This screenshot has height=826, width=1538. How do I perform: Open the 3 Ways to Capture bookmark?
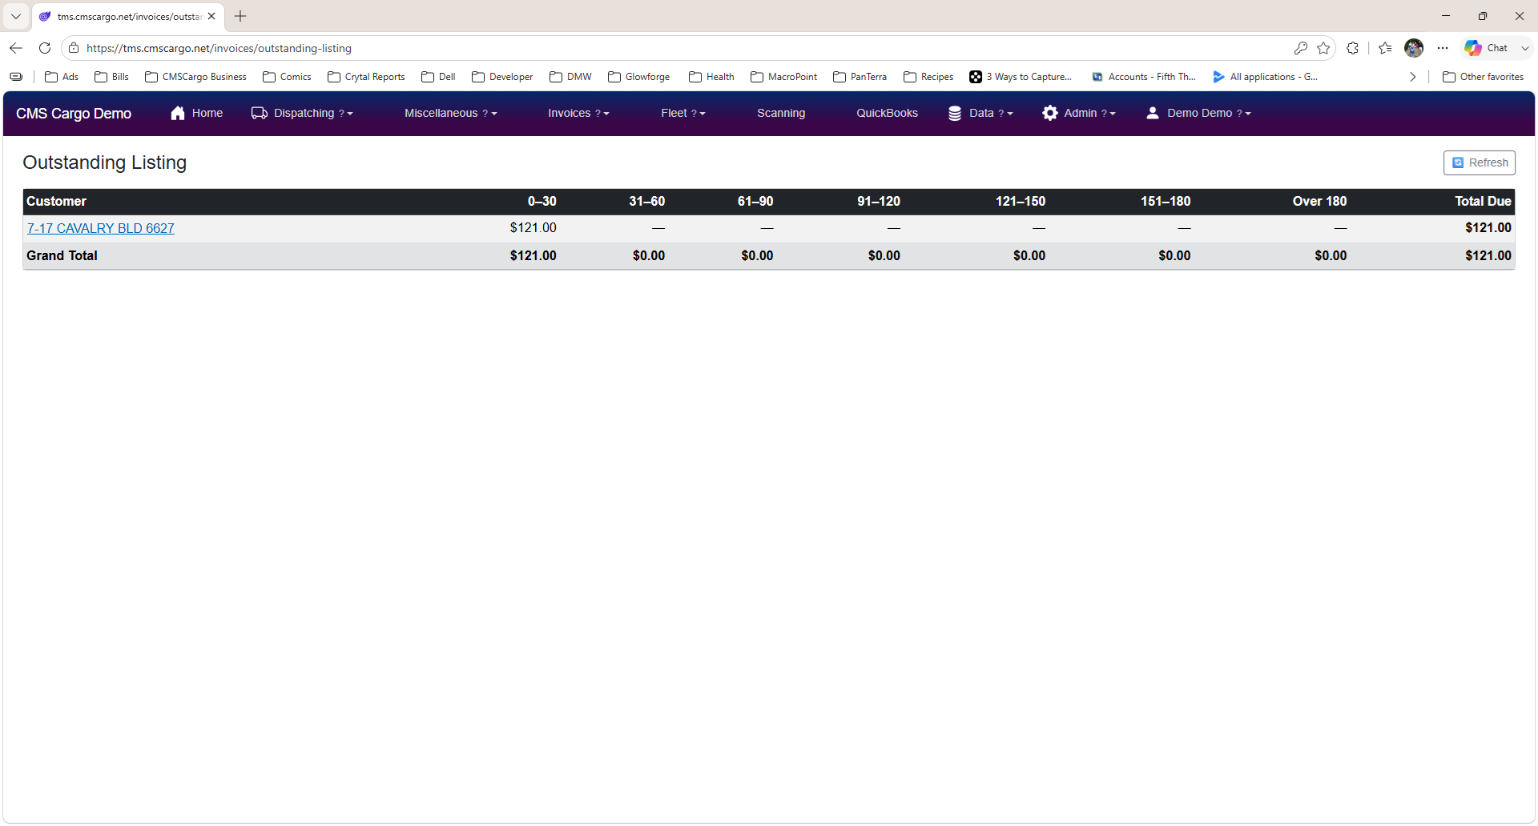[1021, 77]
